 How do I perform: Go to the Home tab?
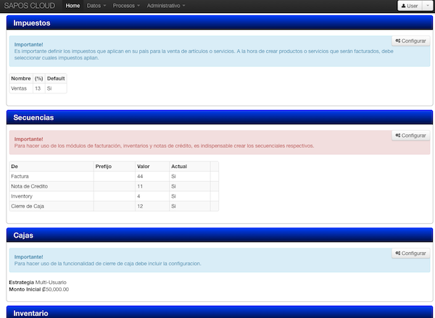tap(72, 6)
